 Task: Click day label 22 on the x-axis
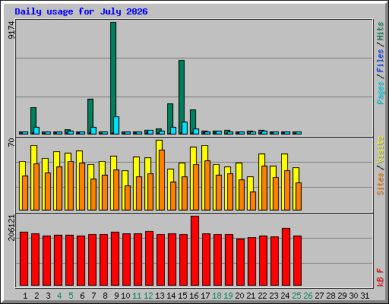click(263, 296)
